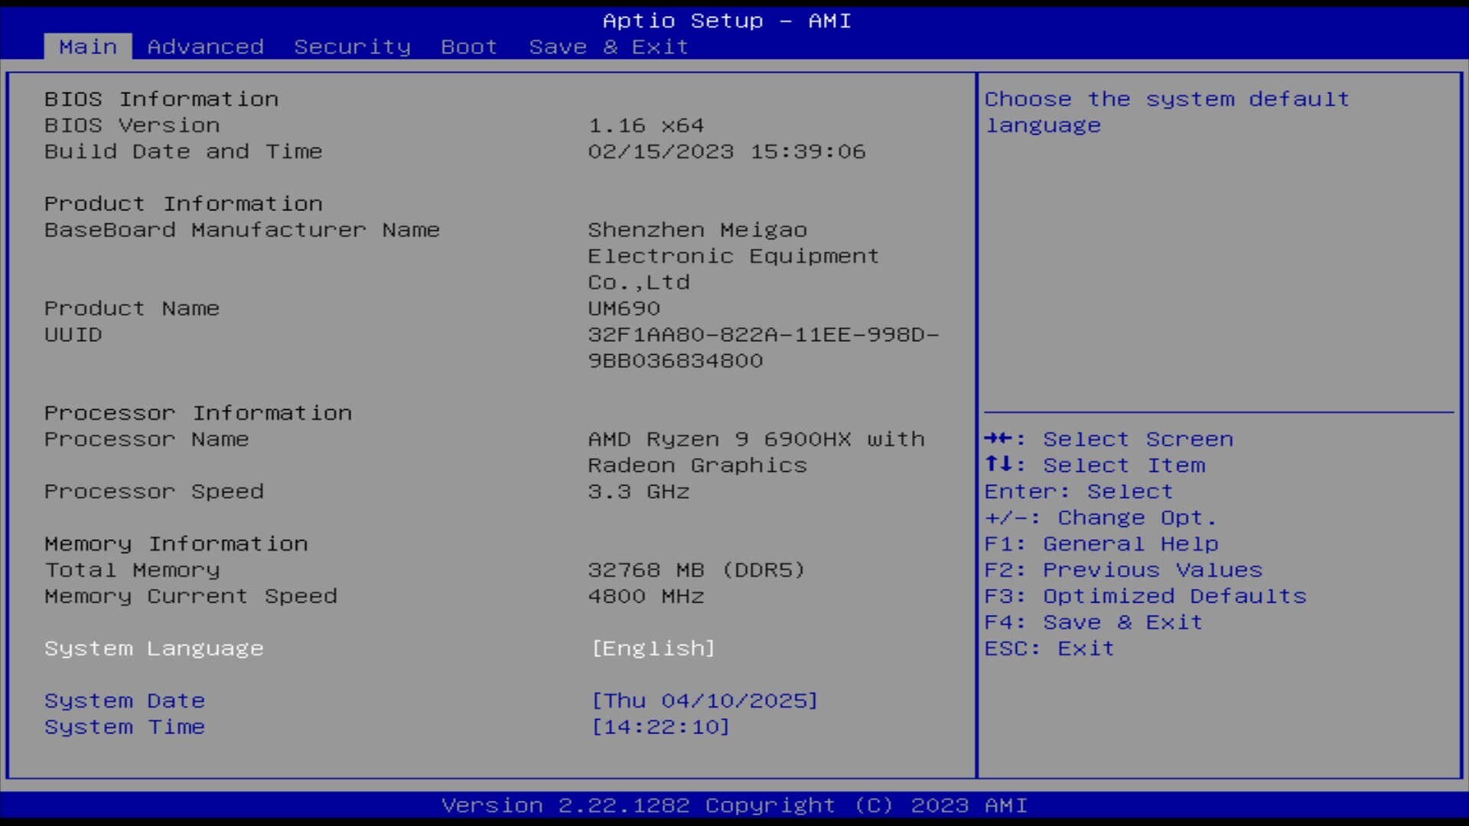Select the System Language option label
The height and width of the screenshot is (826, 1469).
[x=154, y=649]
